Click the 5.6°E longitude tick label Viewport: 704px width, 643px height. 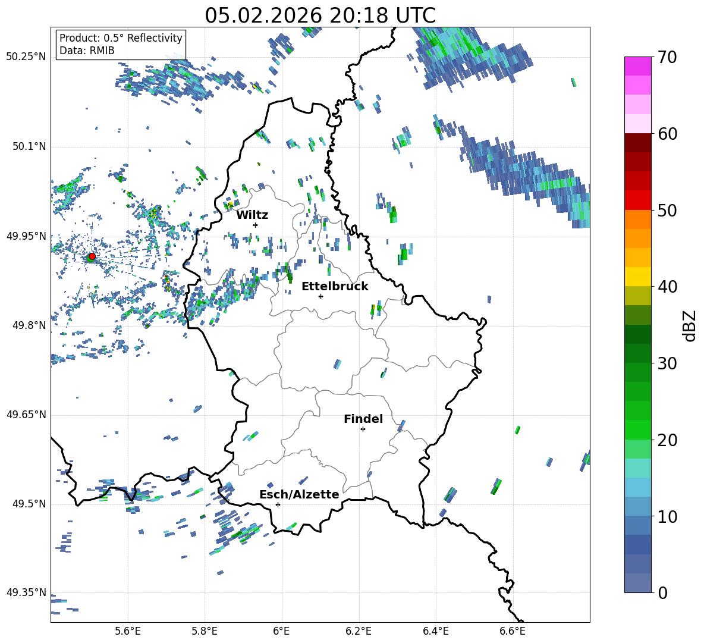click(x=128, y=631)
